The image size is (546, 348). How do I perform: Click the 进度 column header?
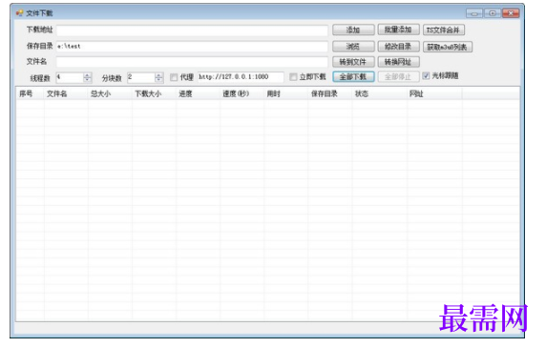(198, 93)
